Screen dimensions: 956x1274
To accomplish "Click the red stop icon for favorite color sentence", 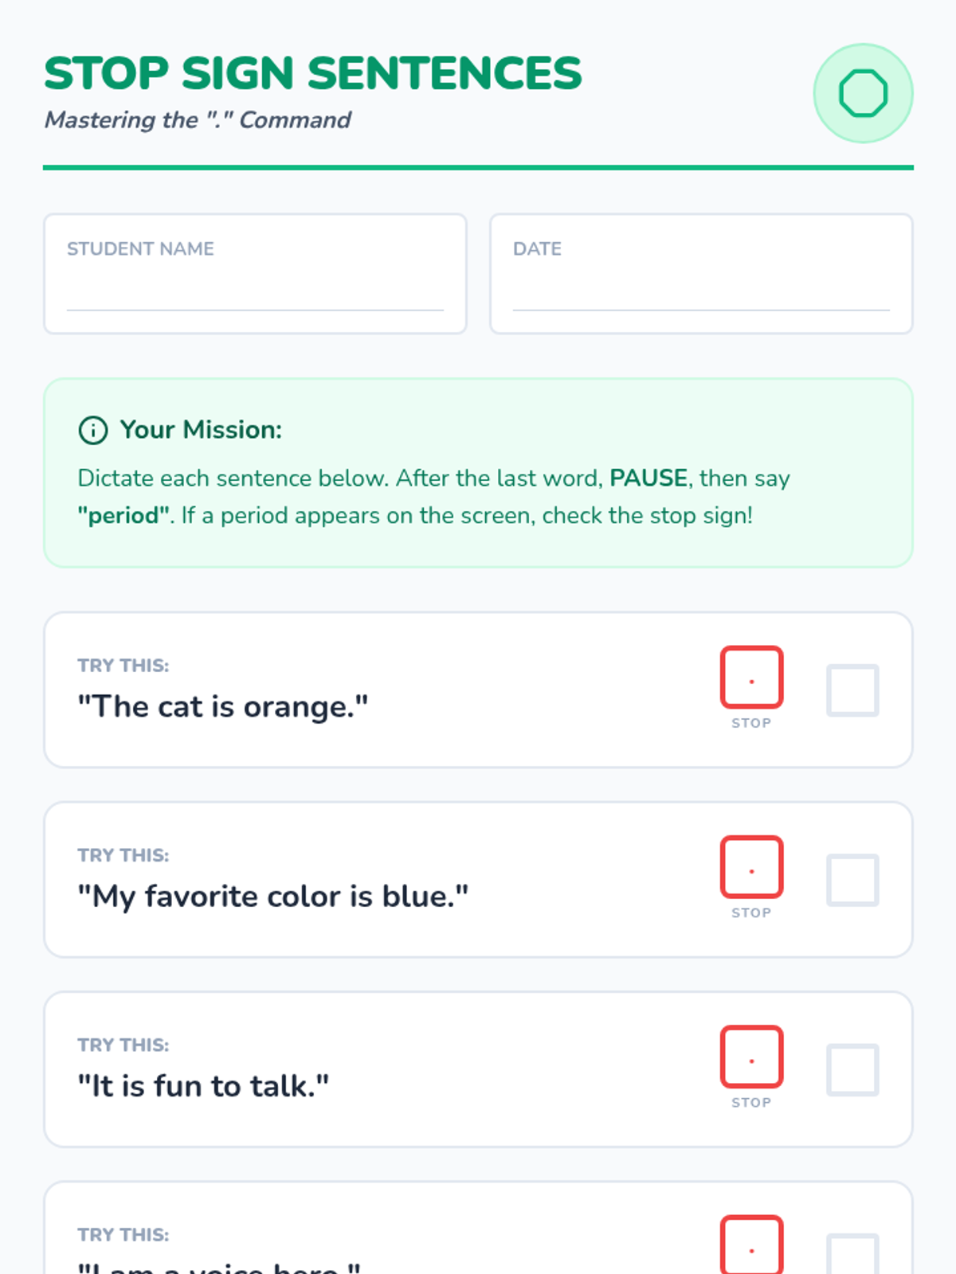I will point(751,867).
